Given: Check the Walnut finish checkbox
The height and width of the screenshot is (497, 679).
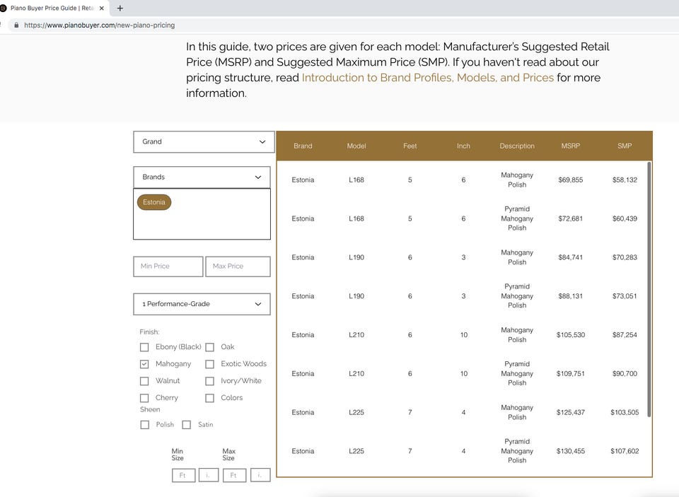Looking at the screenshot, I should pyautogui.click(x=144, y=381).
